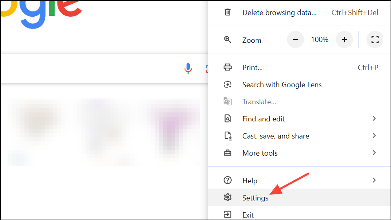The width and height of the screenshot is (391, 220).
Task: Expand the Find and edit submenu arrow
Action: click(x=374, y=119)
